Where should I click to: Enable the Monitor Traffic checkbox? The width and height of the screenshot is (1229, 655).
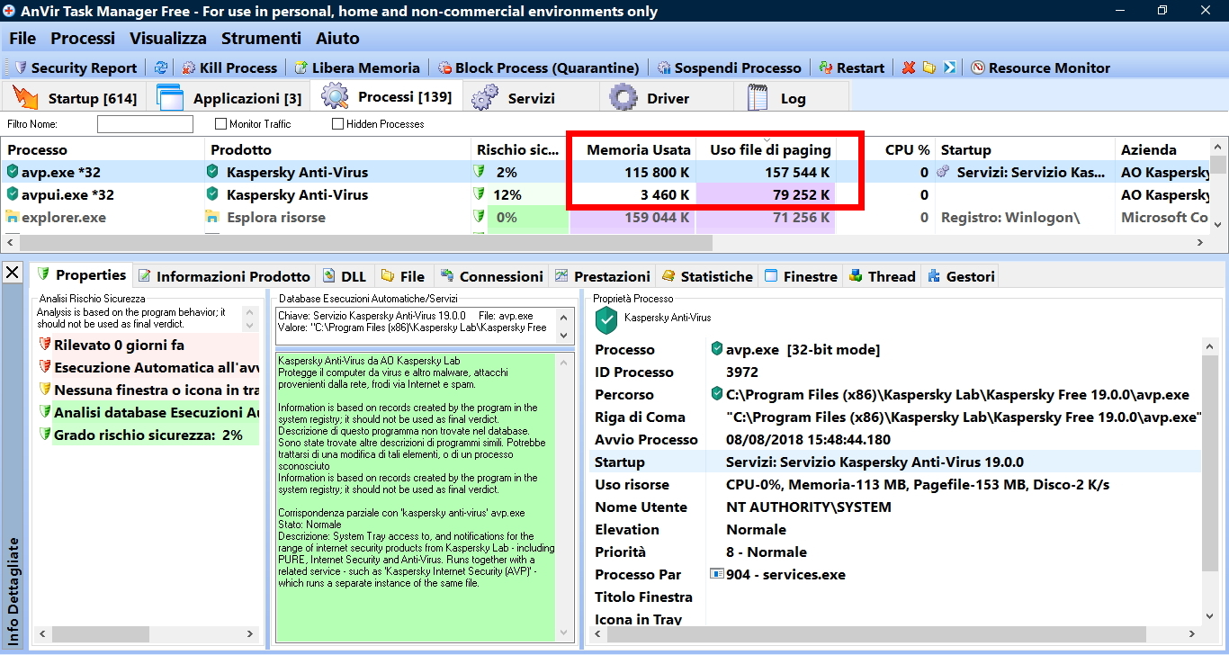(220, 124)
